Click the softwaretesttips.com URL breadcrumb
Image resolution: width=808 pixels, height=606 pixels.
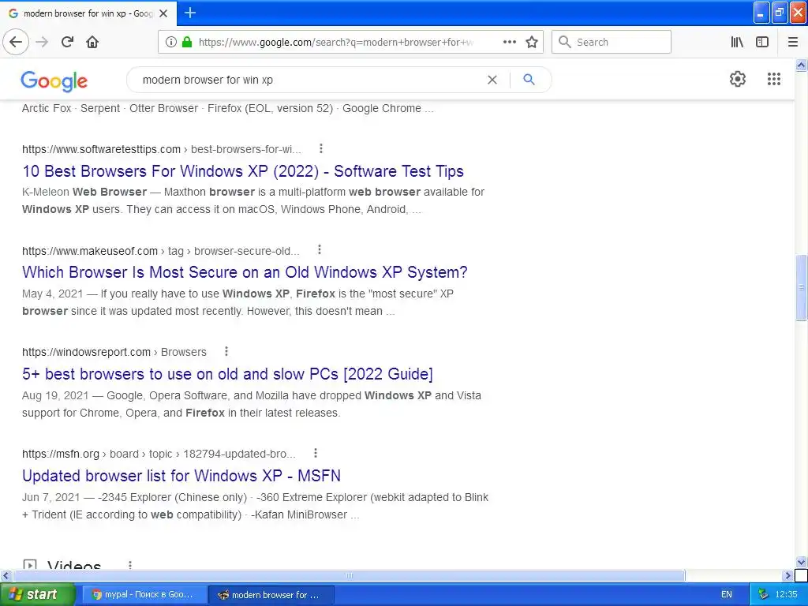[x=162, y=149]
